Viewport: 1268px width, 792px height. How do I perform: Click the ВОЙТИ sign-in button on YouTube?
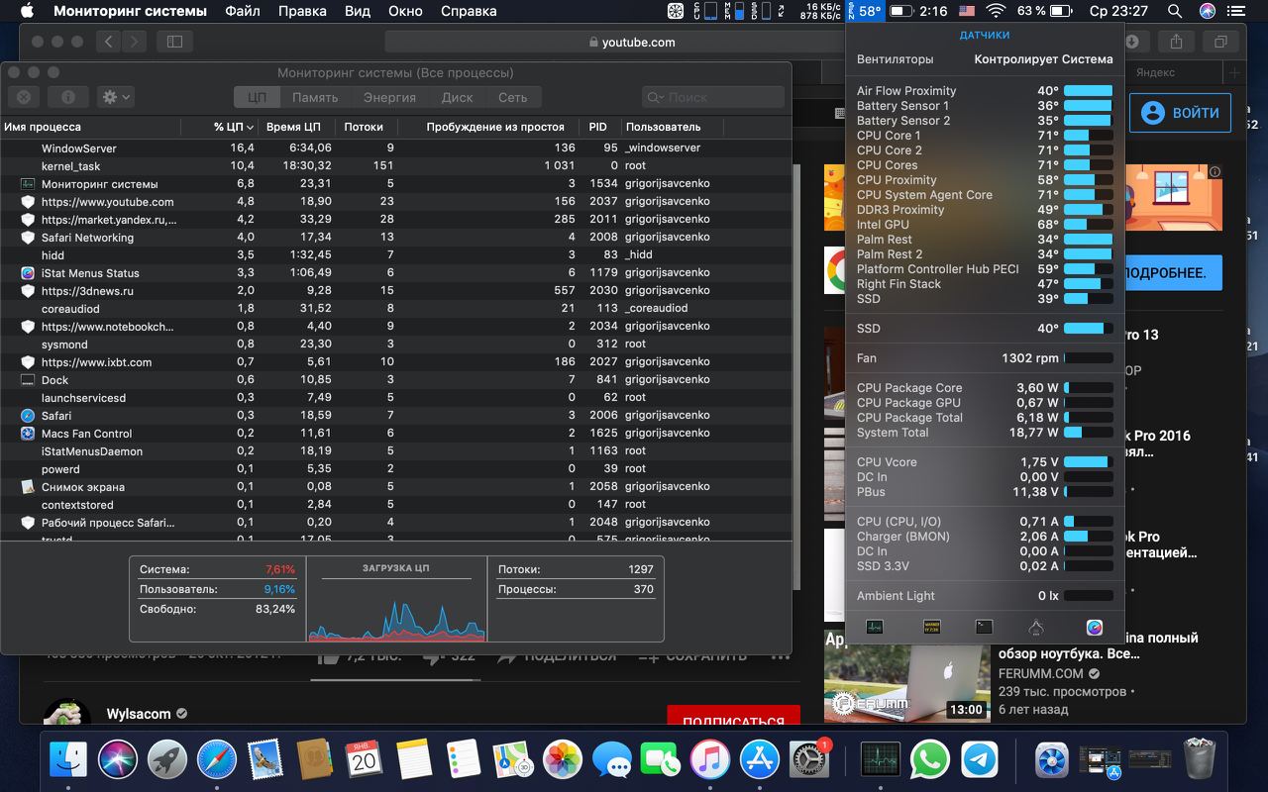(1181, 113)
